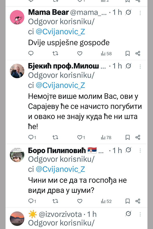Open Mama Bear's profile picture
153x229 pixels.
click(x=17, y=18)
